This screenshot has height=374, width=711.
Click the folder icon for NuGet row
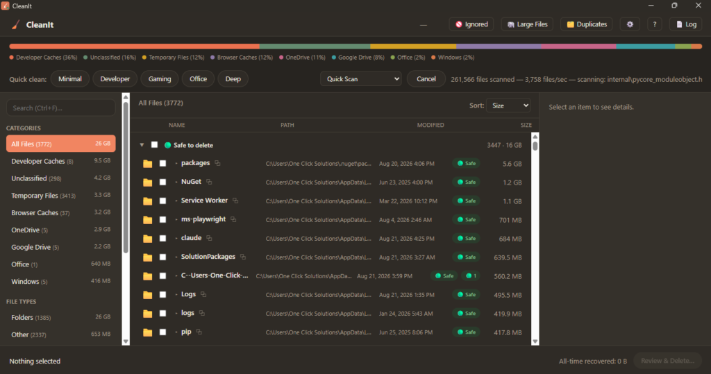[x=147, y=182]
